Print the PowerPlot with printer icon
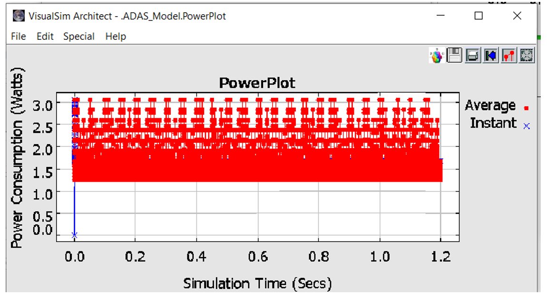The height and width of the screenshot is (296, 547). pos(472,55)
